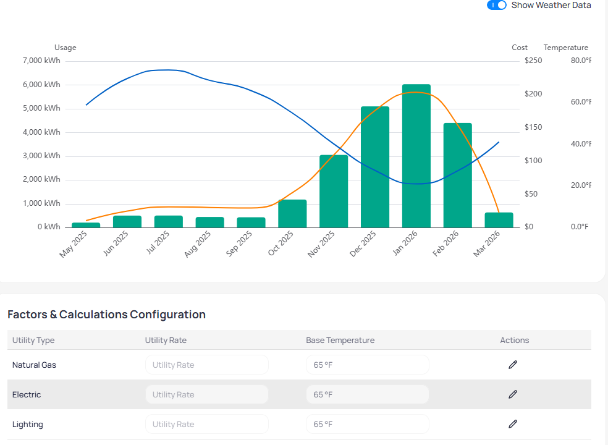The height and width of the screenshot is (445, 608).
Task: Select the Feb 2026 usage bar
Action: [458, 176]
